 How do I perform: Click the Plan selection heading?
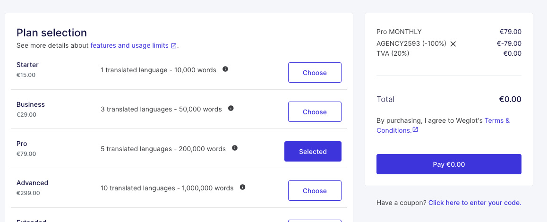tap(51, 33)
